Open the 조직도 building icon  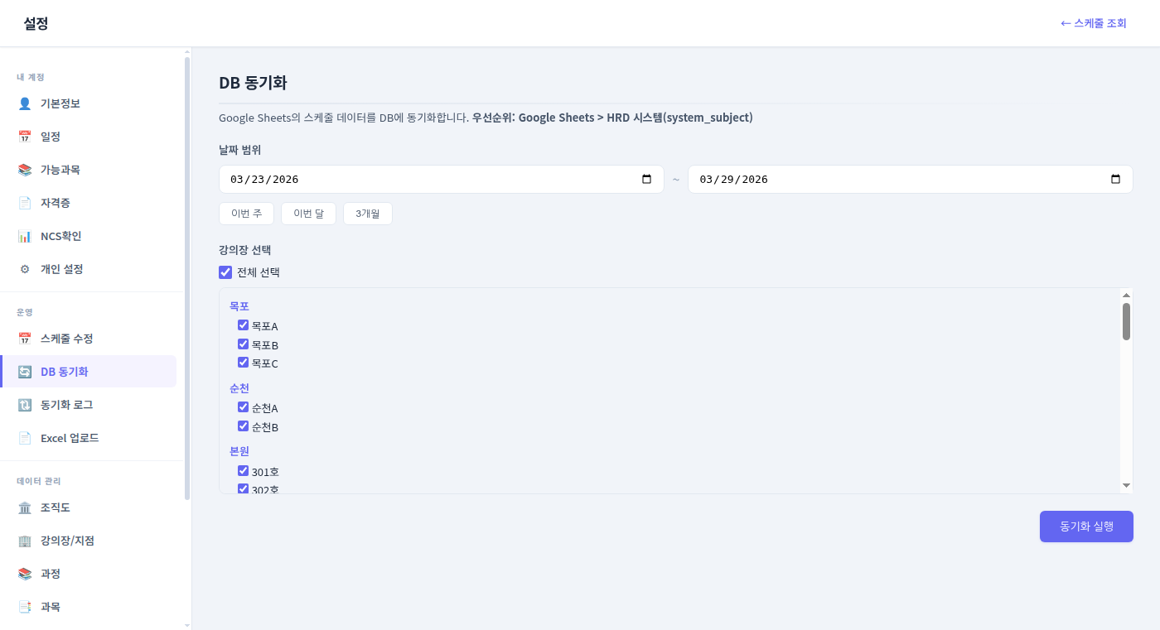pyautogui.click(x=24, y=507)
